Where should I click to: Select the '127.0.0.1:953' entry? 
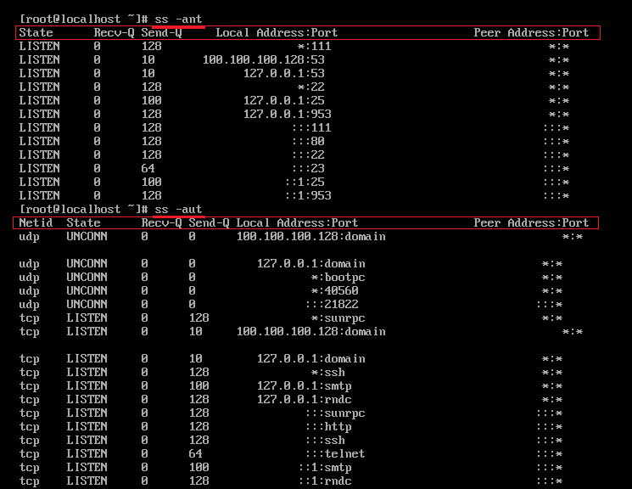click(287, 114)
